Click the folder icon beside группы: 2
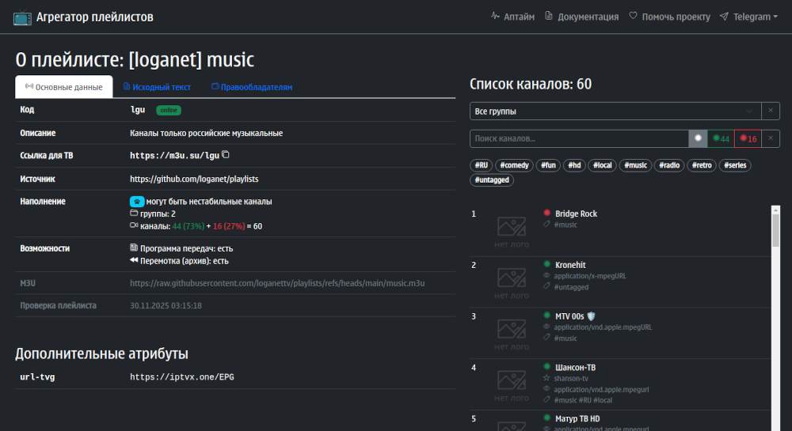This screenshot has height=431, width=792. coord(134,214)
